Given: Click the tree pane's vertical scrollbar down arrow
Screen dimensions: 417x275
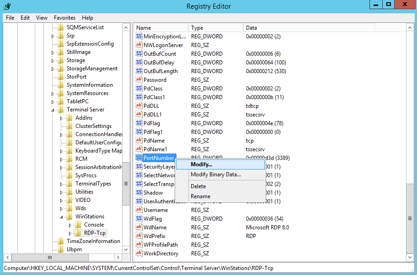Looking at the screenshot, I should click(x=126, y=249).
